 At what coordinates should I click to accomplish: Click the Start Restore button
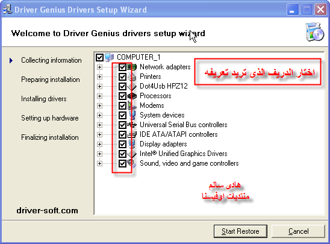[x=240, y=231]
